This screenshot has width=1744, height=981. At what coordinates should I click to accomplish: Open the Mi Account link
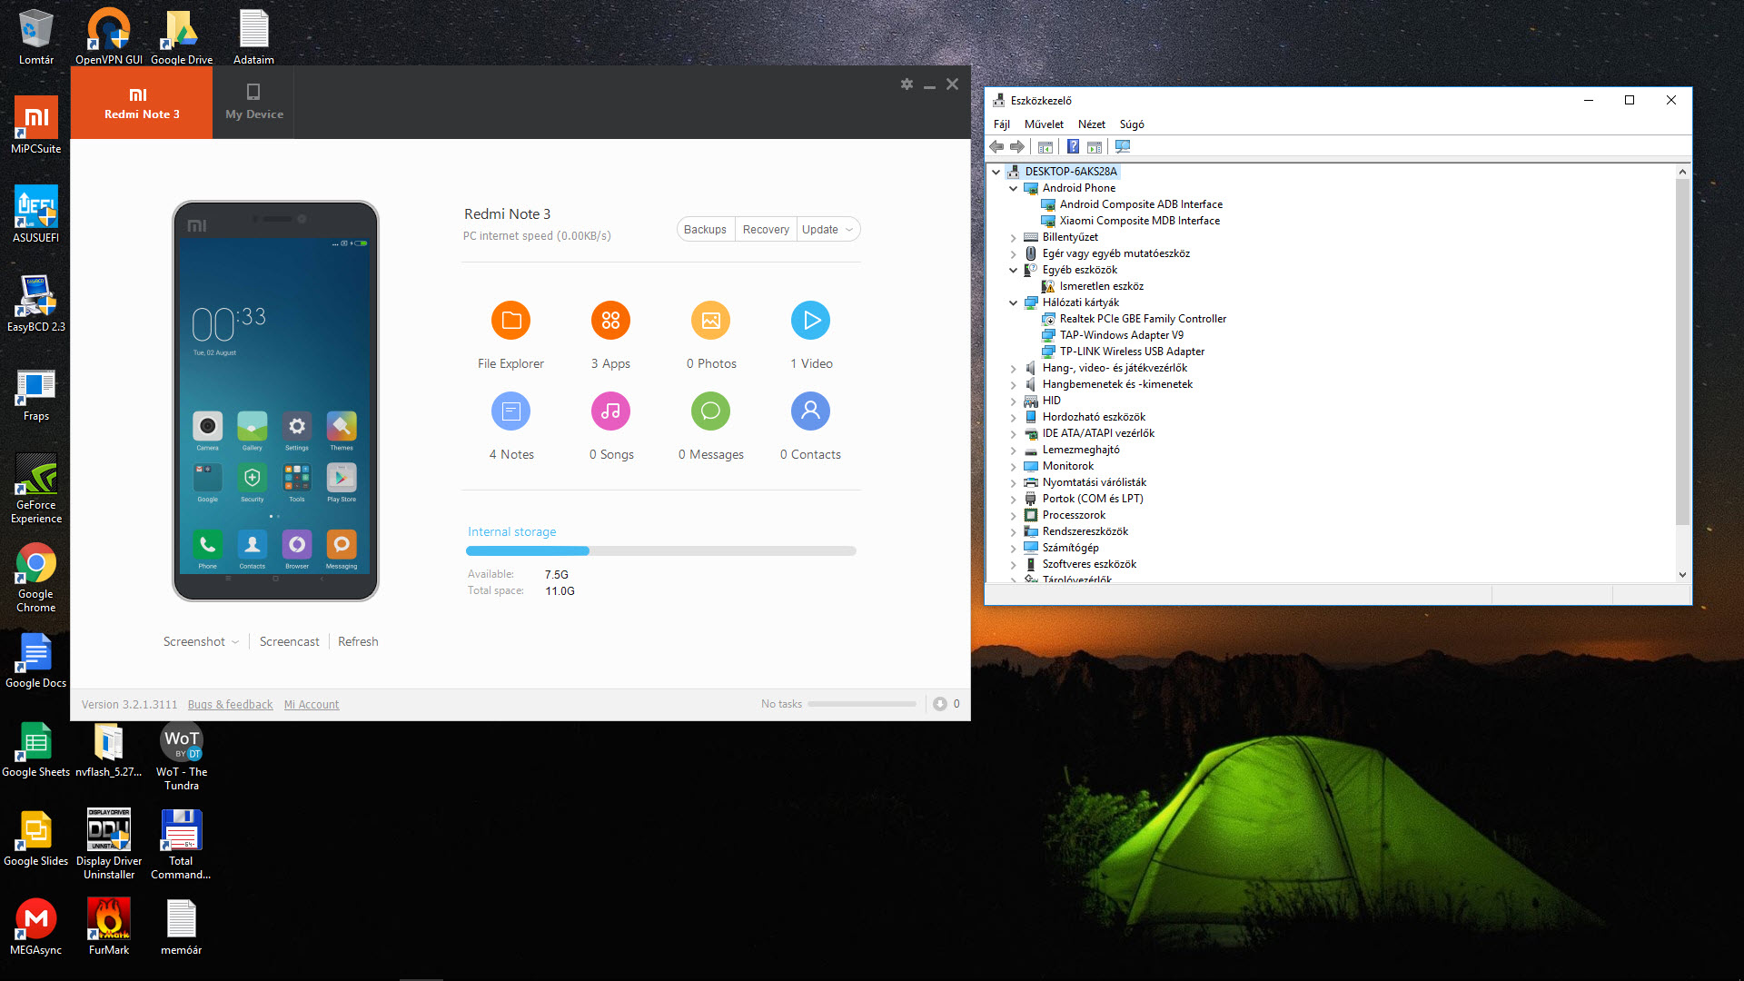(x=312, y=705)
